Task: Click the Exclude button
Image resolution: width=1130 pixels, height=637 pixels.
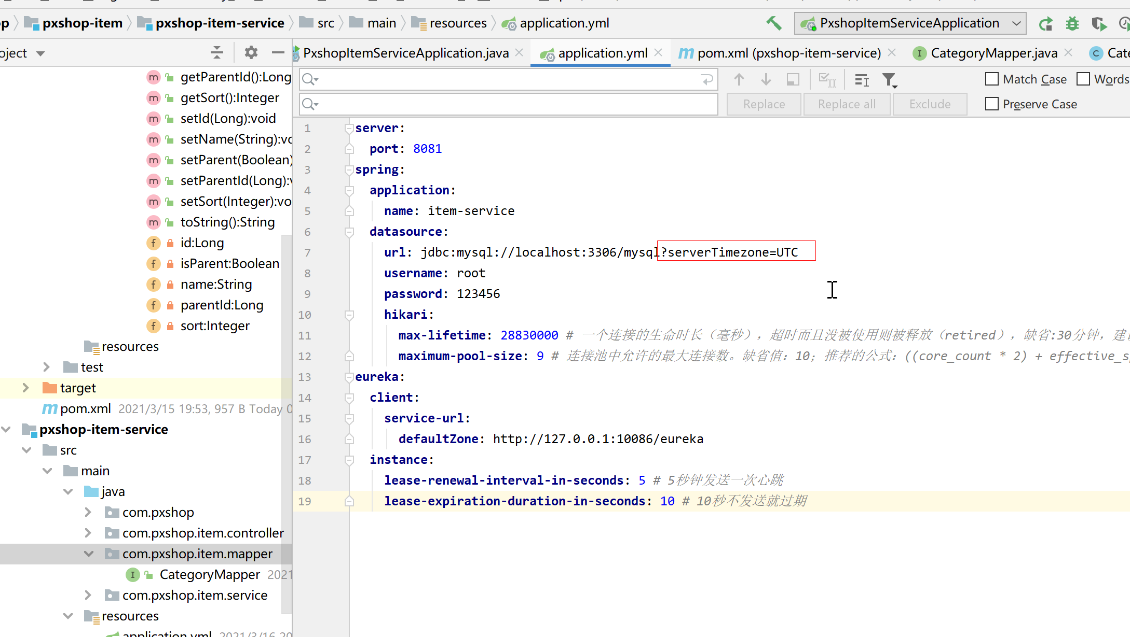Action: pos(930,104)
